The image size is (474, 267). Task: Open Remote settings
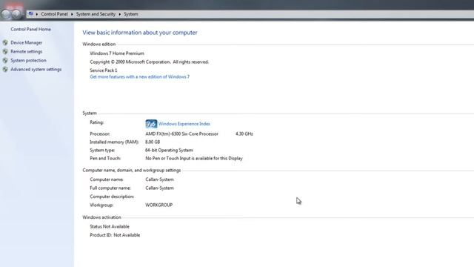click(27, 51)
